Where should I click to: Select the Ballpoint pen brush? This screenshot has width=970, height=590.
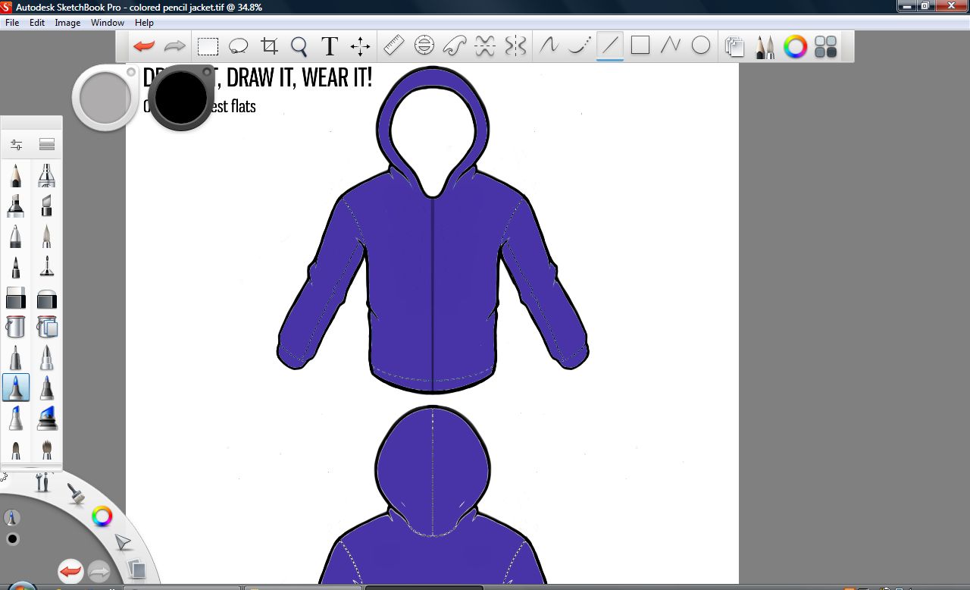(16, 236)
